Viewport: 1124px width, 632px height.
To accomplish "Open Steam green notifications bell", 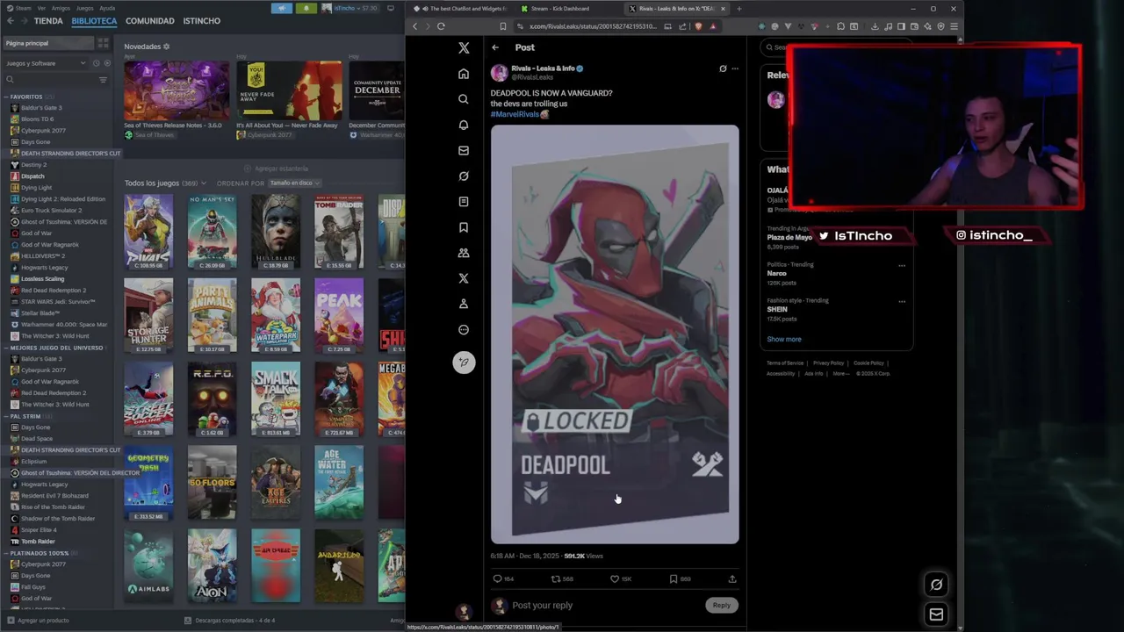I will point(306,8).
